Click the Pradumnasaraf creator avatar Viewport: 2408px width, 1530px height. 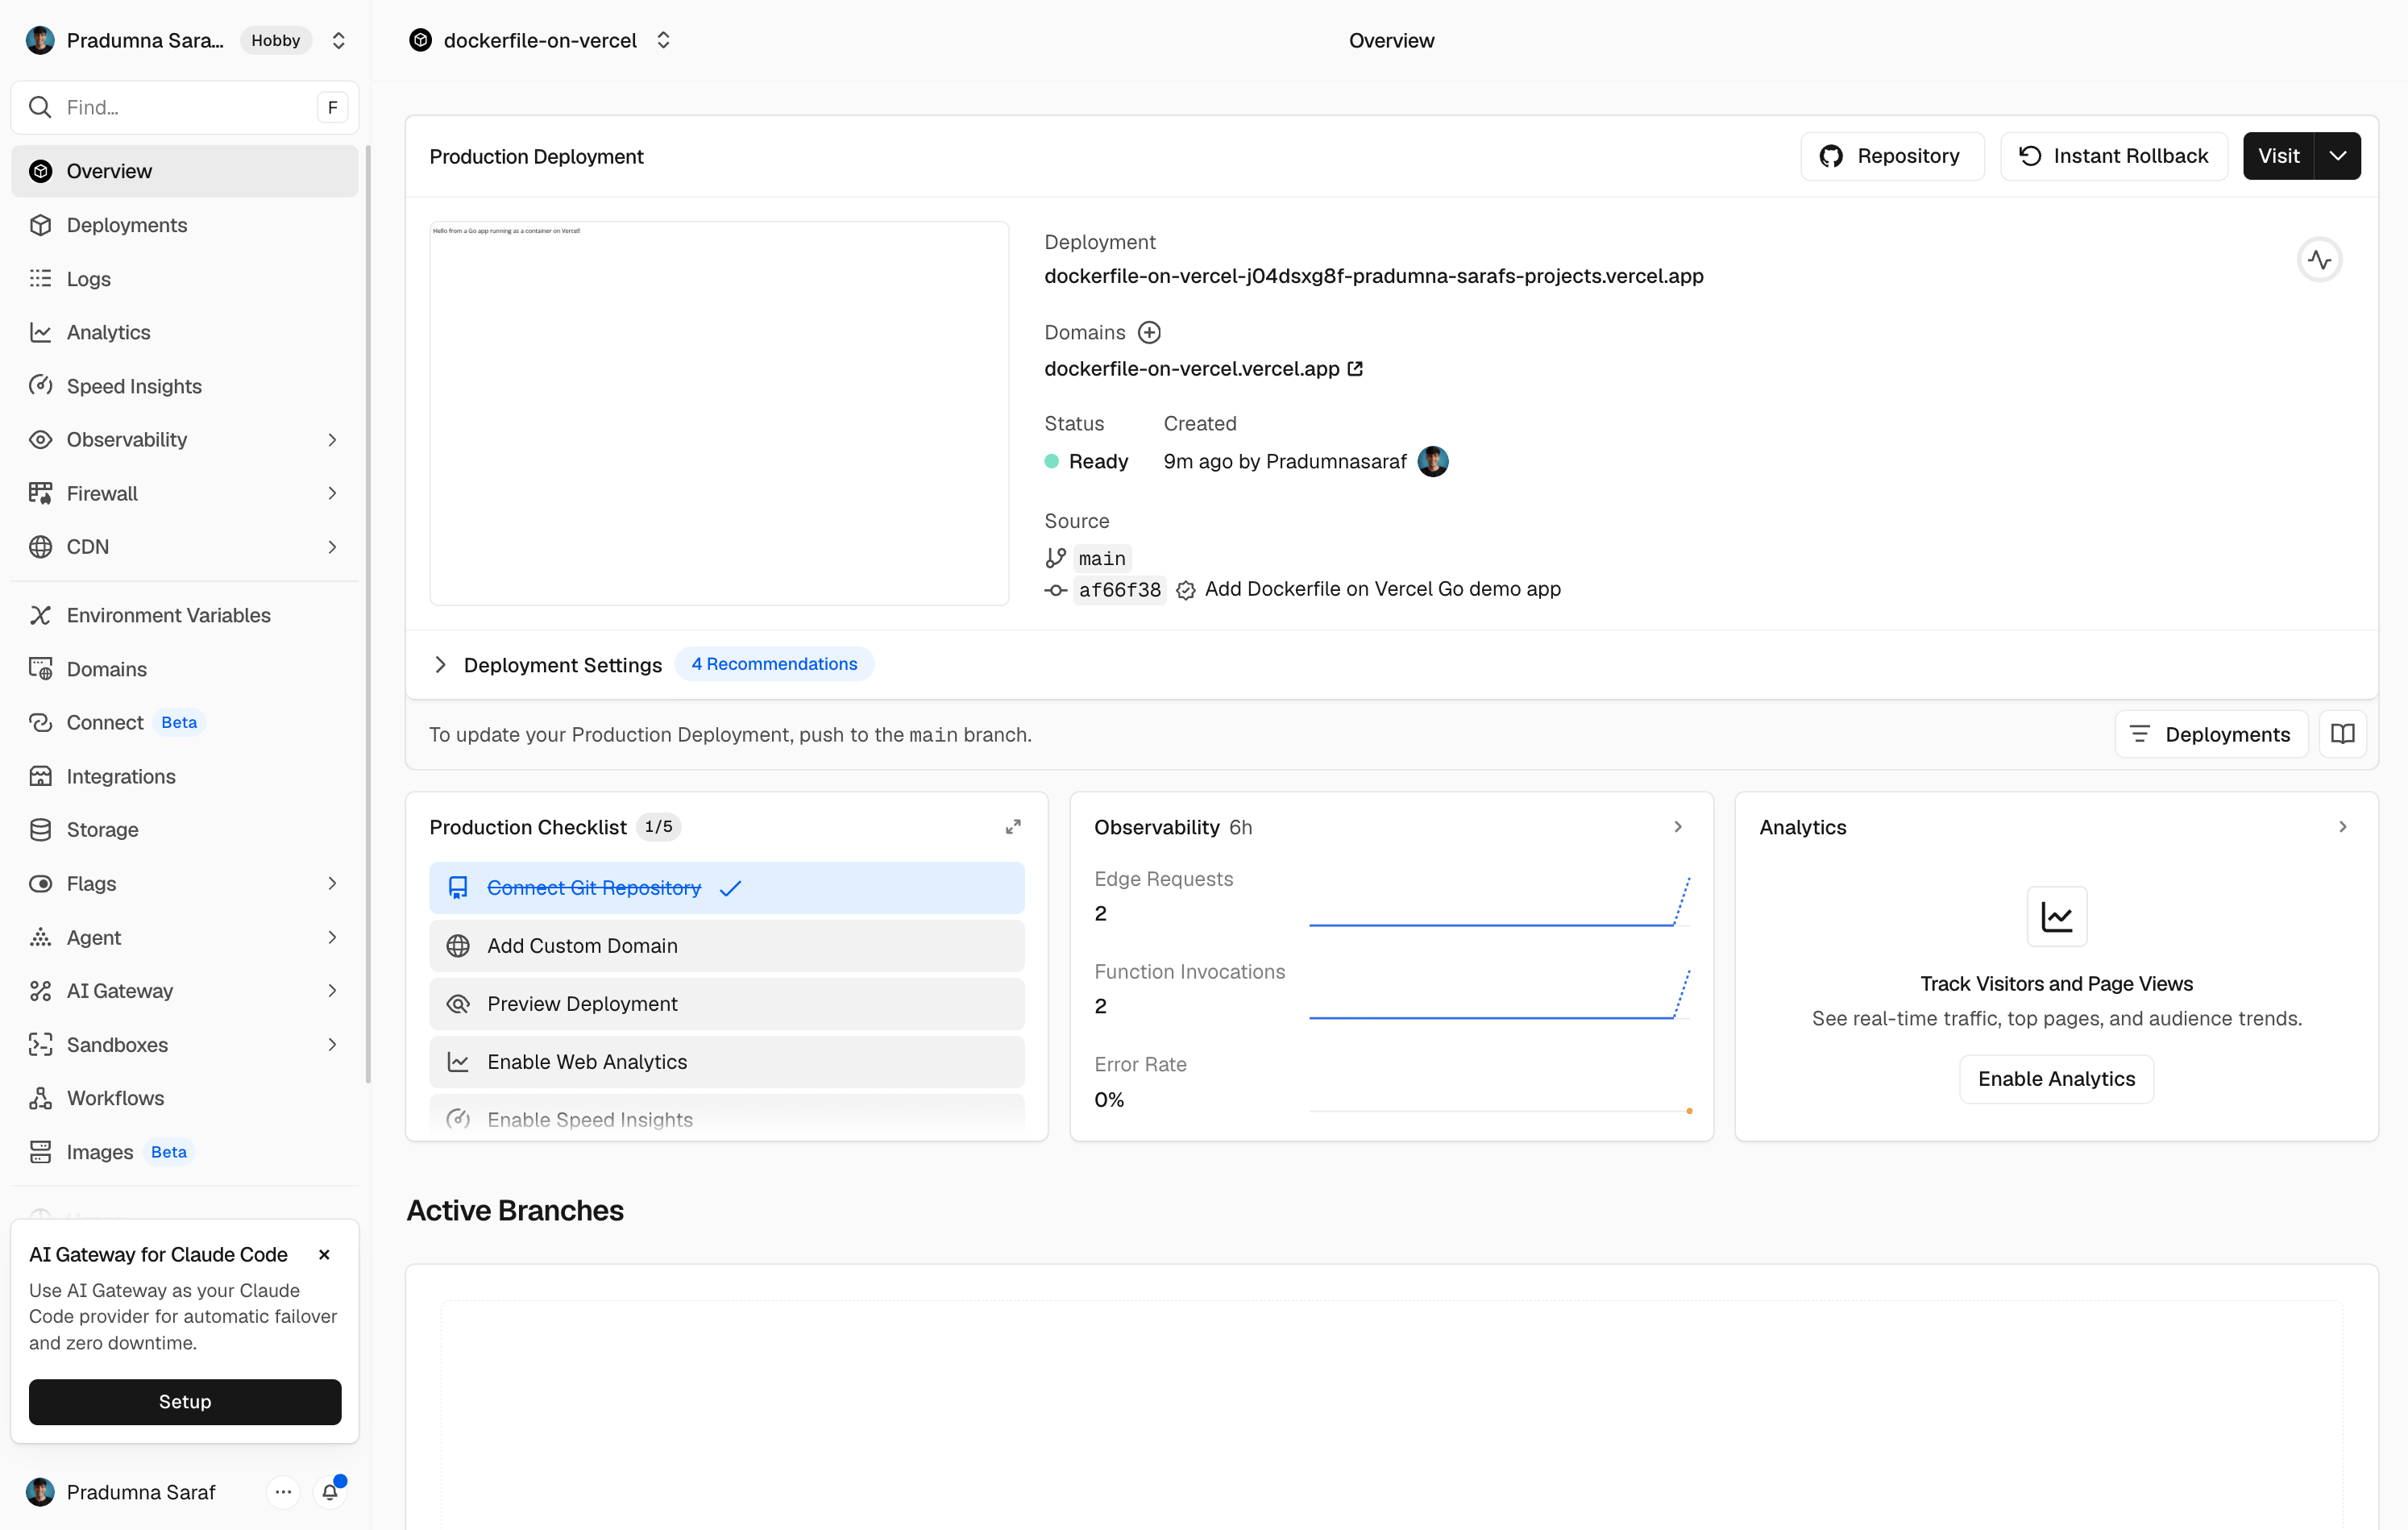pos(1432,461)
